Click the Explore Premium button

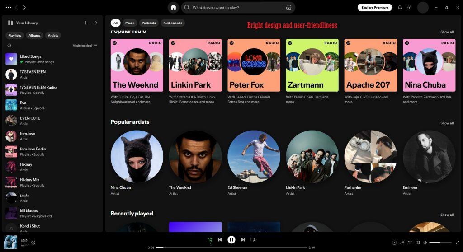point(375,8)
